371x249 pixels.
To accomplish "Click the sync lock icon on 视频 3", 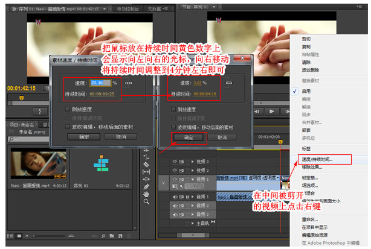I will [181, 162].
